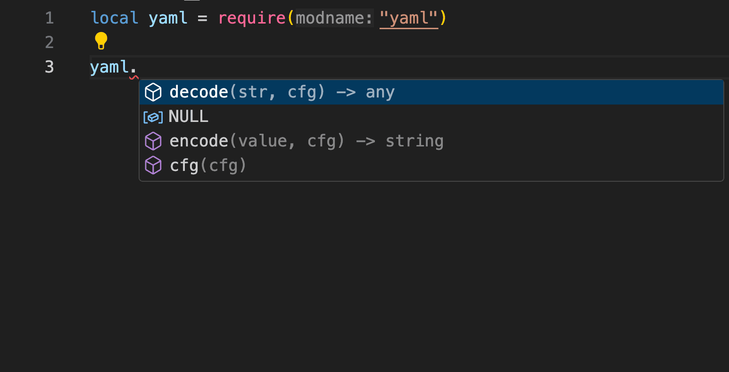Image resolution: width=729 pixels, height=372 pixels.
Task: Click the yaml variable name on line 1
Action: 168,18
